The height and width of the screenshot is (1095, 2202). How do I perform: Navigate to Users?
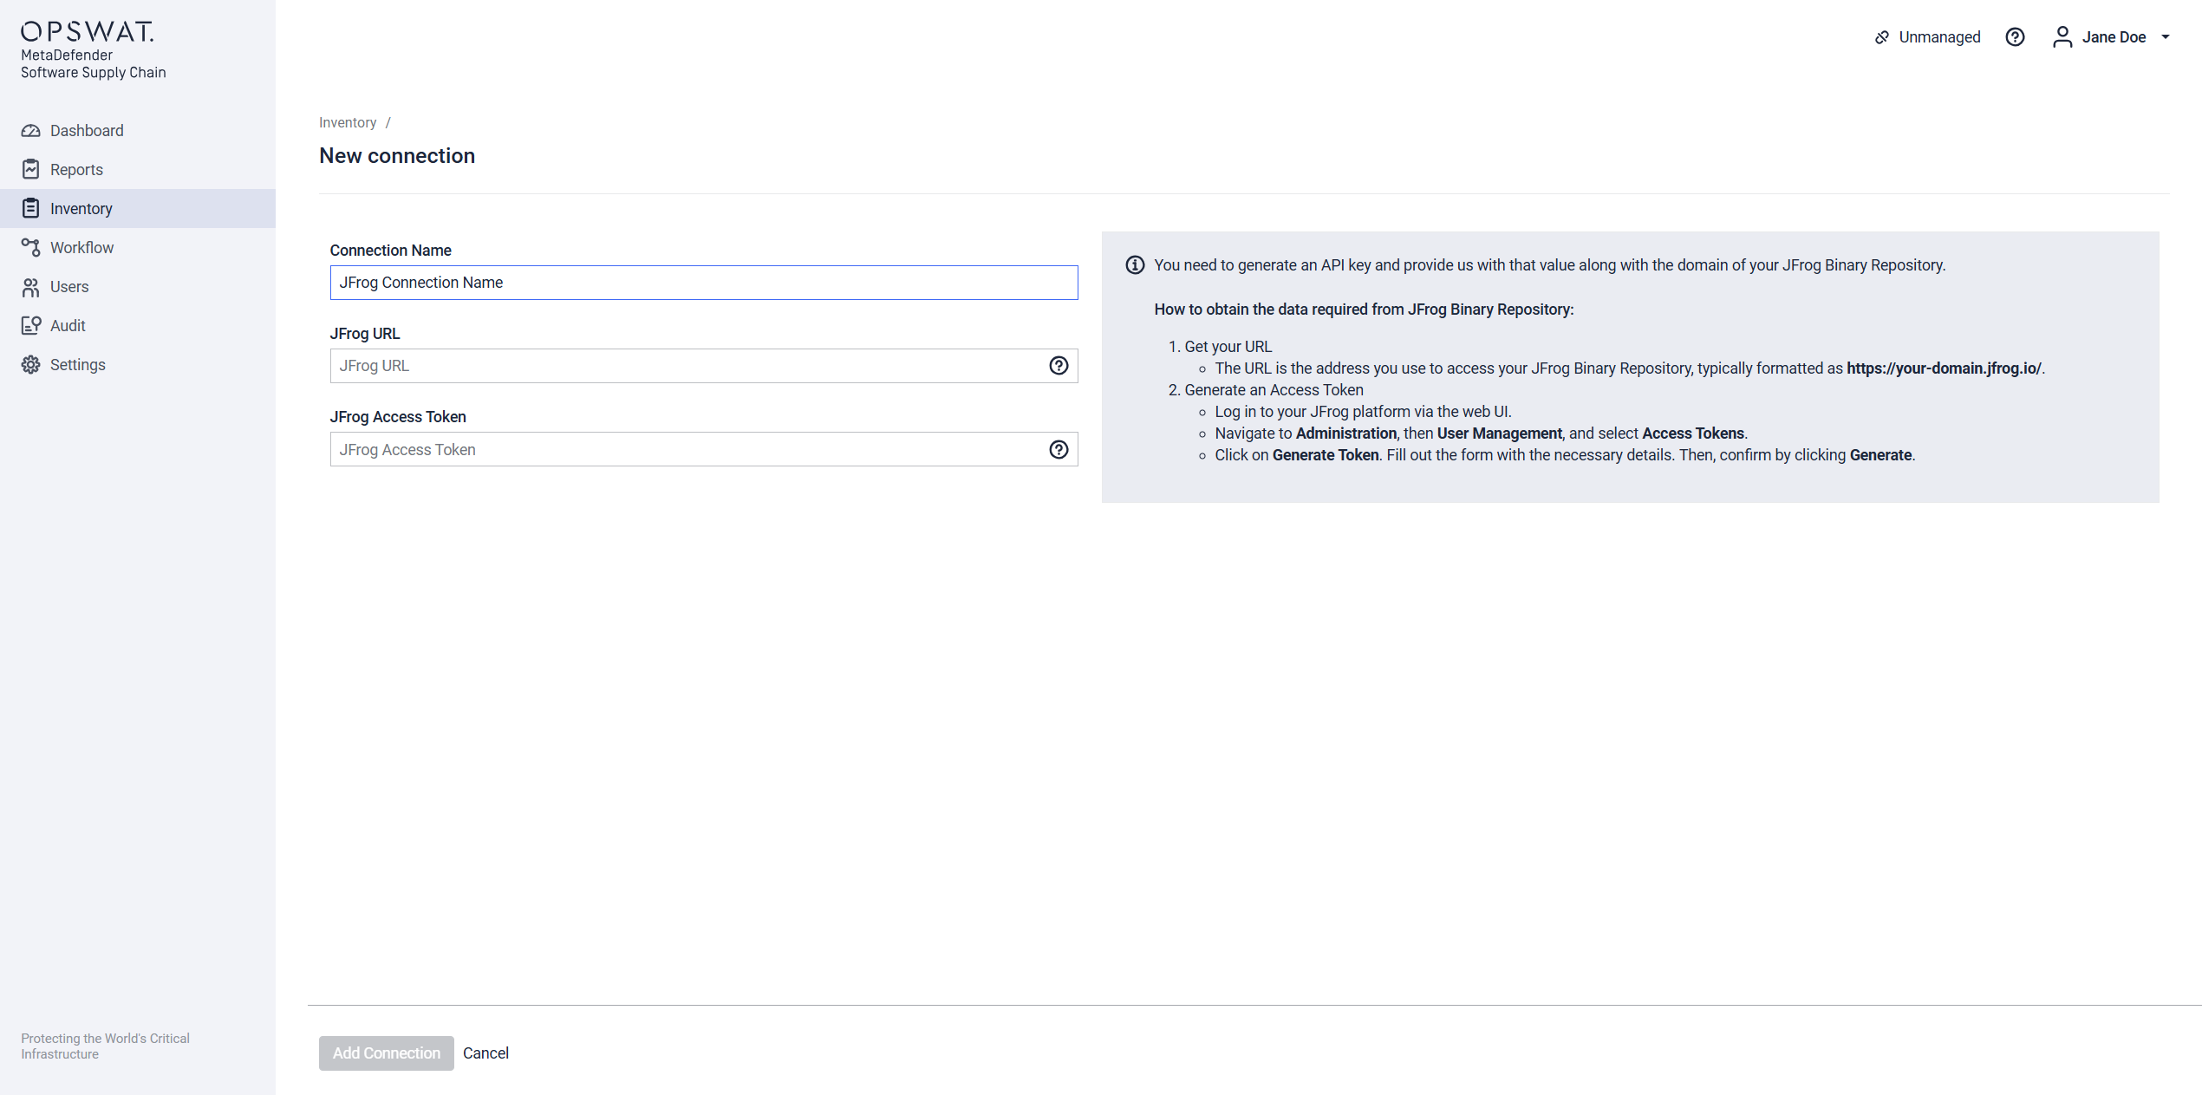click(x=138, y=287)
